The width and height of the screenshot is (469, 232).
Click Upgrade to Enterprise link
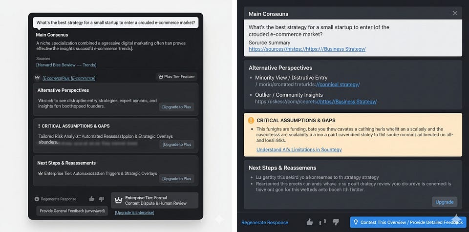pos(134,212)
